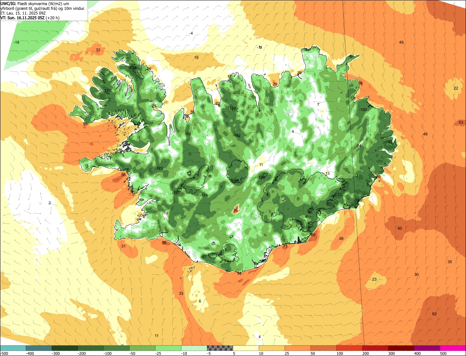Click legend swatch between -300 and -200

tap(64, 348)
